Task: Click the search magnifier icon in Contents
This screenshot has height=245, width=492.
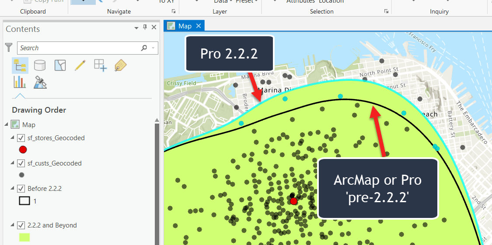Action: click(144, 48)
